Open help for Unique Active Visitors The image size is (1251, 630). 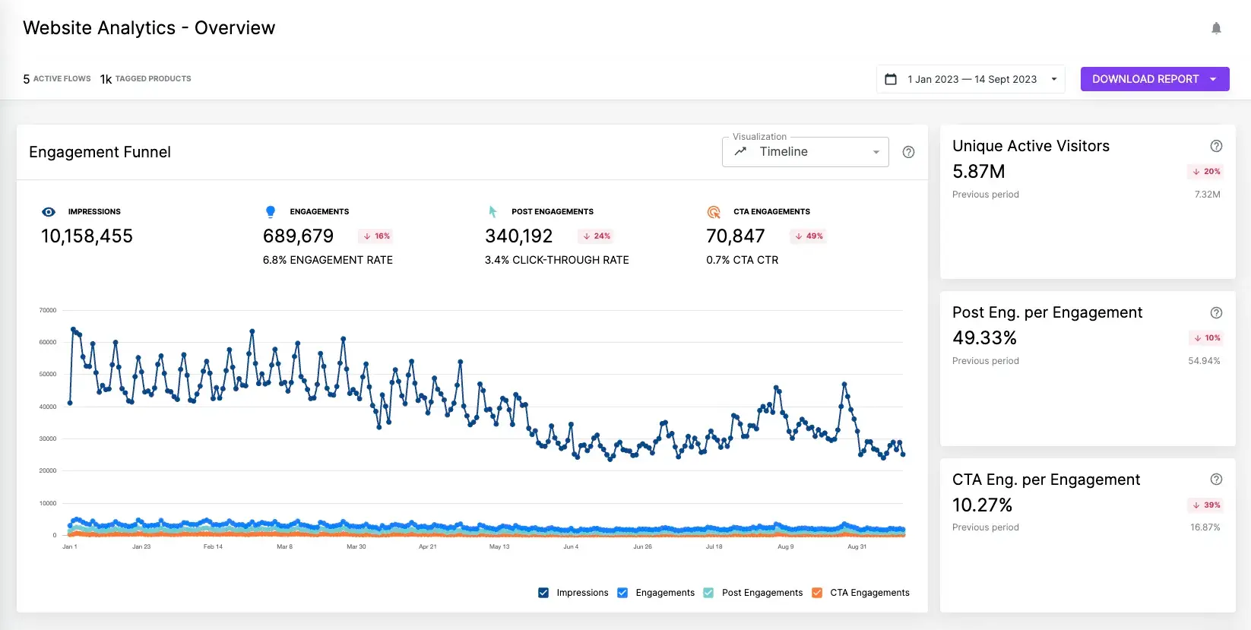tap(1216, 146)
